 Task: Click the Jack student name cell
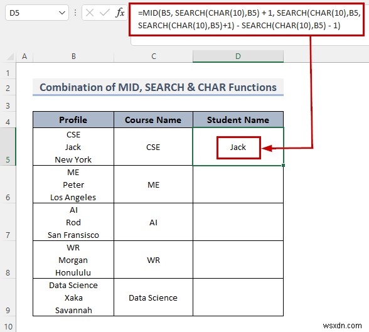(238, 147)
